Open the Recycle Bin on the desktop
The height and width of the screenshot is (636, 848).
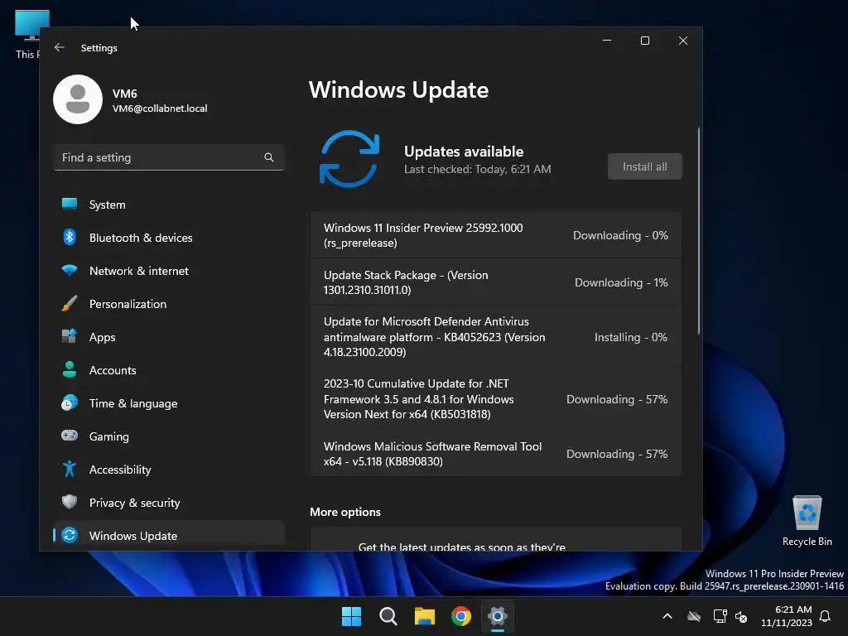[x=807, y=521]
